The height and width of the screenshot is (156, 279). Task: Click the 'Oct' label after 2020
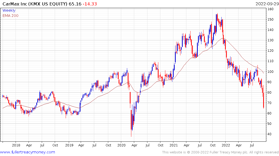(160, 145)
